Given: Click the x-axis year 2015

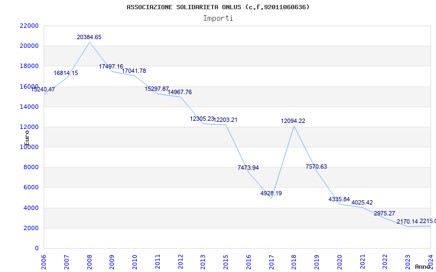Looking at the screenshot, I should tap(226, 262).
